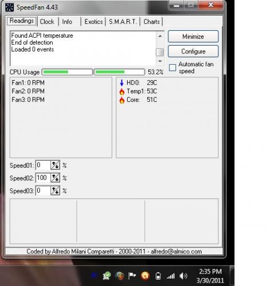The image size is (268, 286).
Task: Click the Fan2: 0 RPM reading
Action: (28, 92)
